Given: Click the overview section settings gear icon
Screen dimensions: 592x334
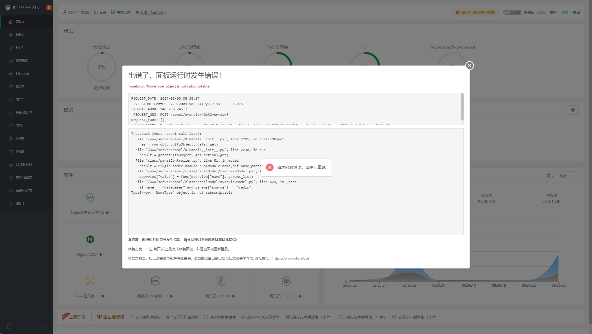Looking at the screenshot, I should 573,110.
